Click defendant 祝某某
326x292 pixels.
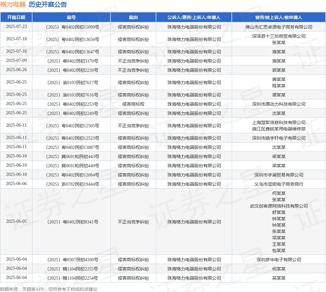pos(279,269)
